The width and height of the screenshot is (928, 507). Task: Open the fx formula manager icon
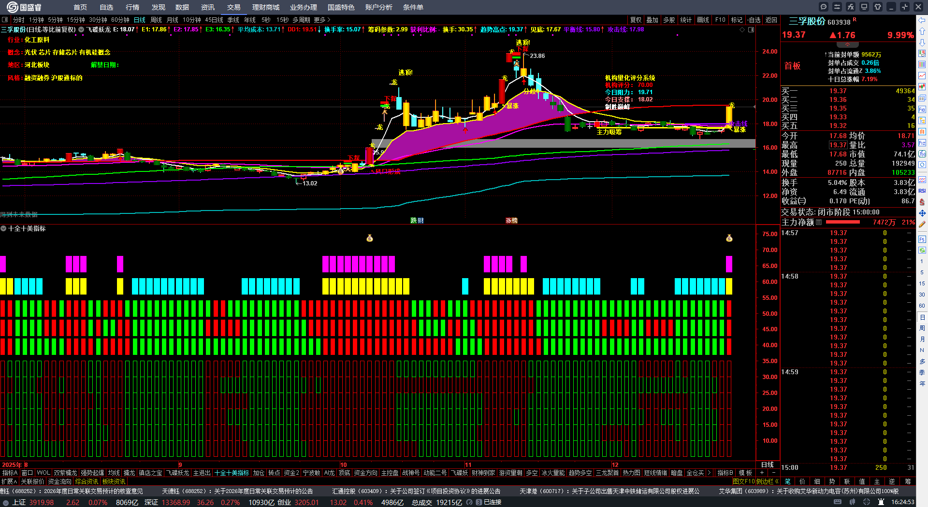pyautogui.click(x=851, y=7)
